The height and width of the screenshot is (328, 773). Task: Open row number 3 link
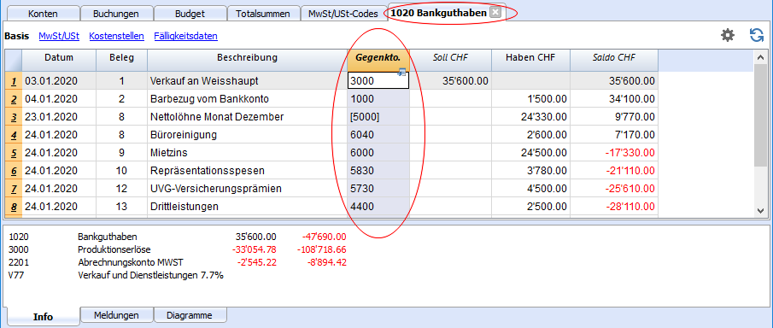[14, 116]
